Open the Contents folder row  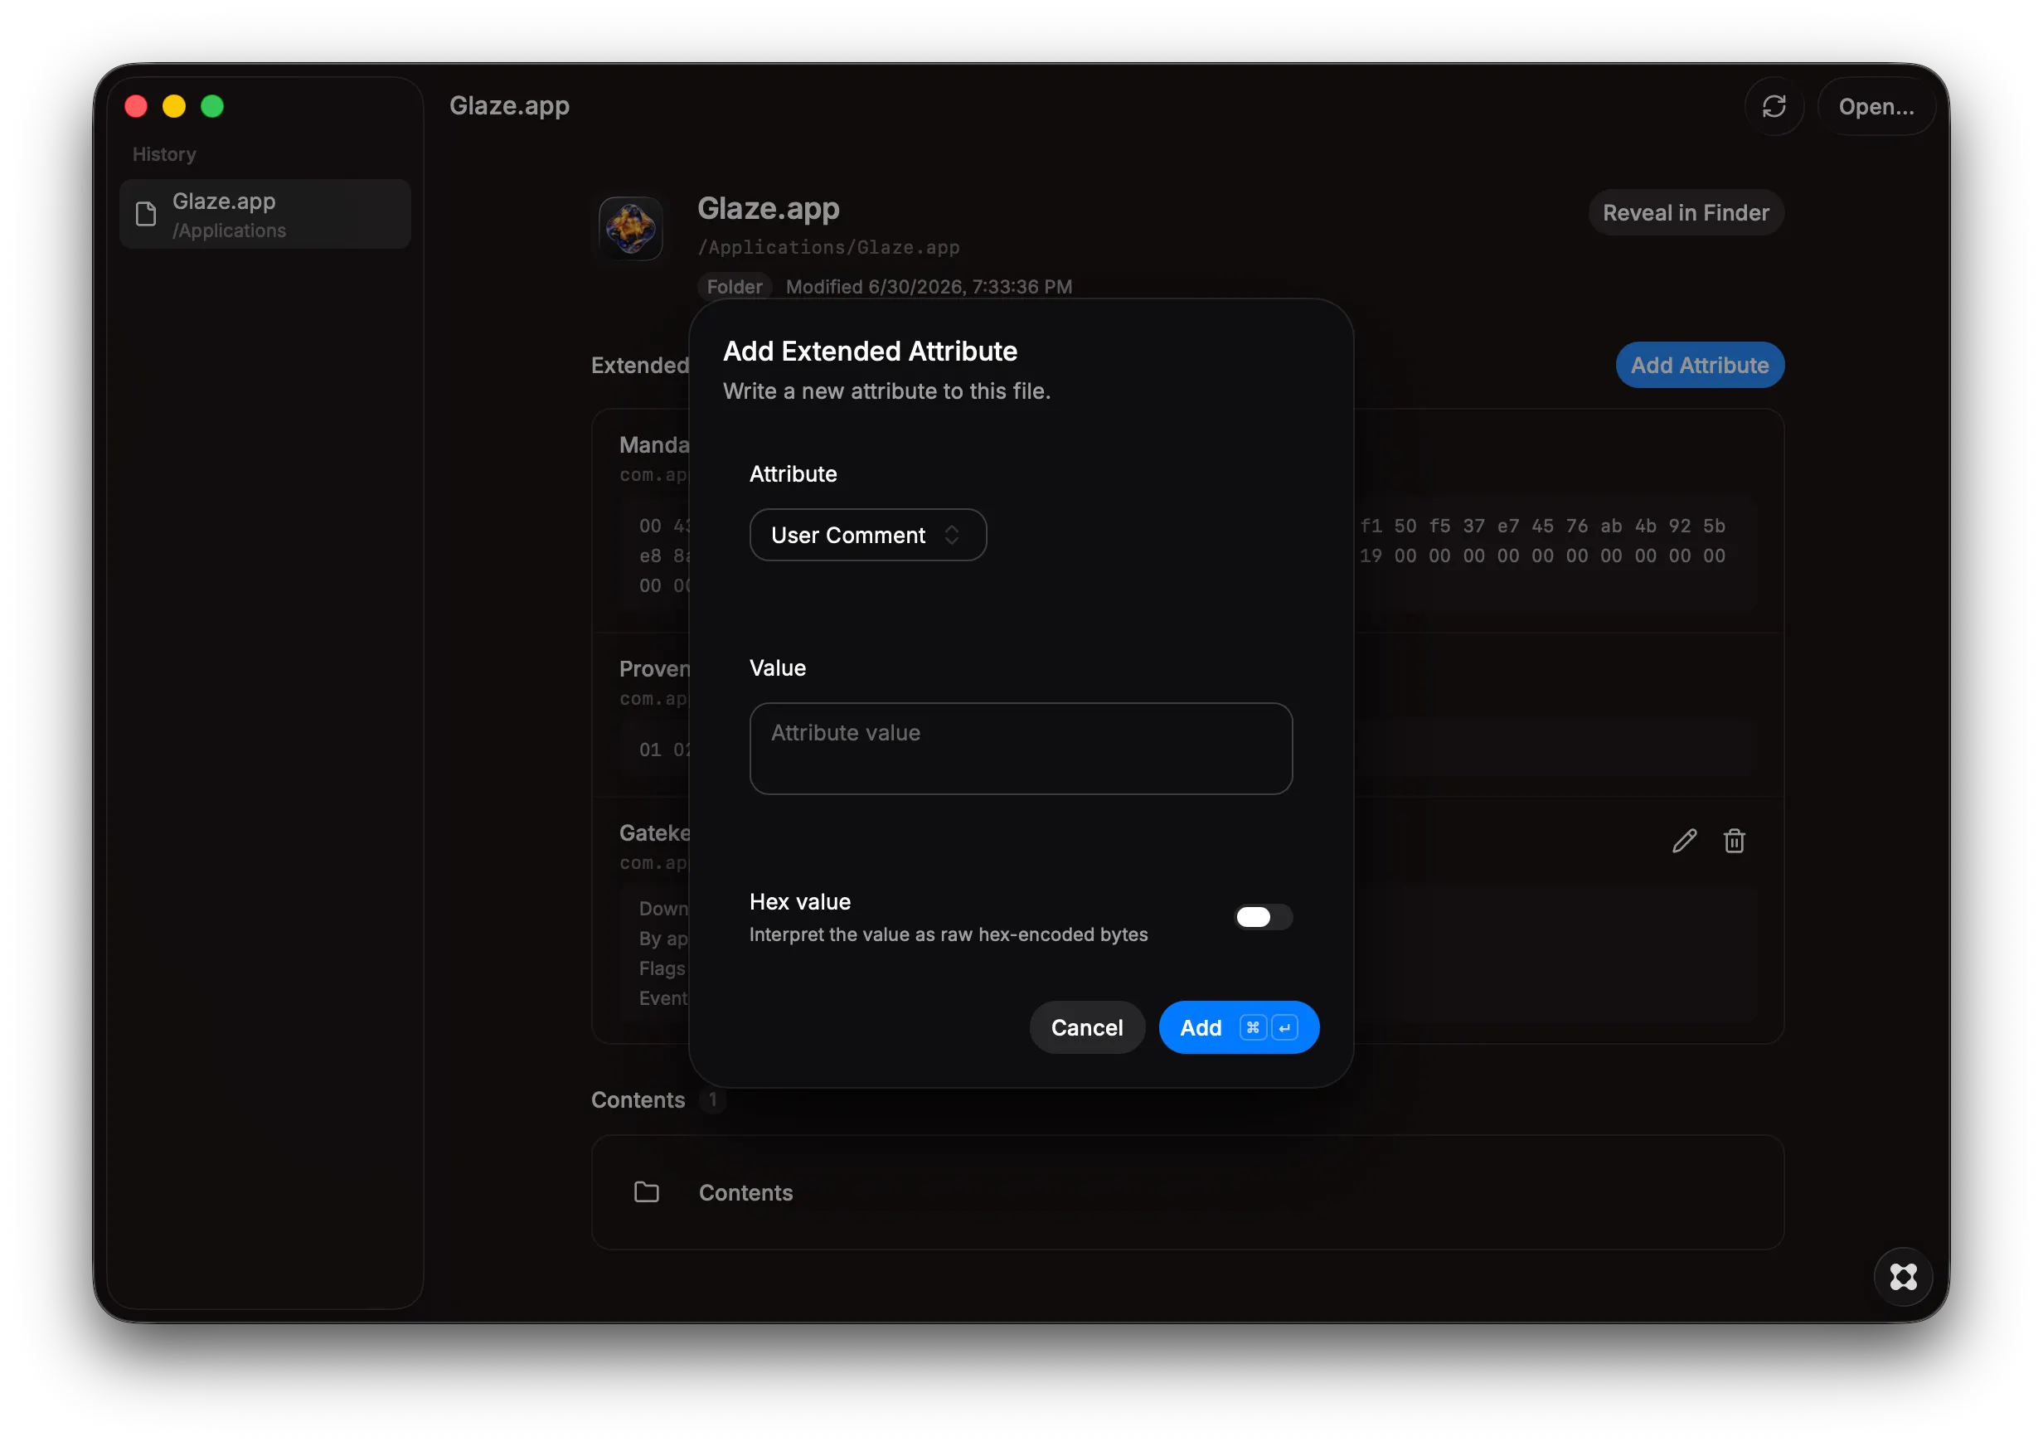pyautogui.click(x=1186, y=1193)
